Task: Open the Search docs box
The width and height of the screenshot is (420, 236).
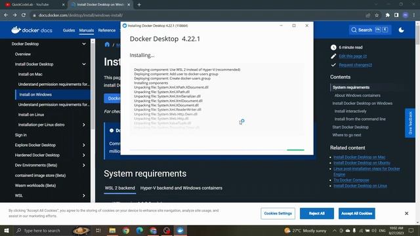Action: point(370,30)
